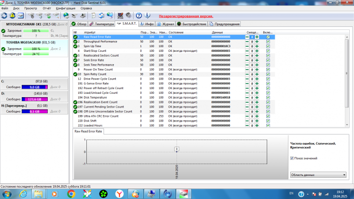
Task: Open Hard Disk Sentinel taskbar icon
Action: [184, 194]
